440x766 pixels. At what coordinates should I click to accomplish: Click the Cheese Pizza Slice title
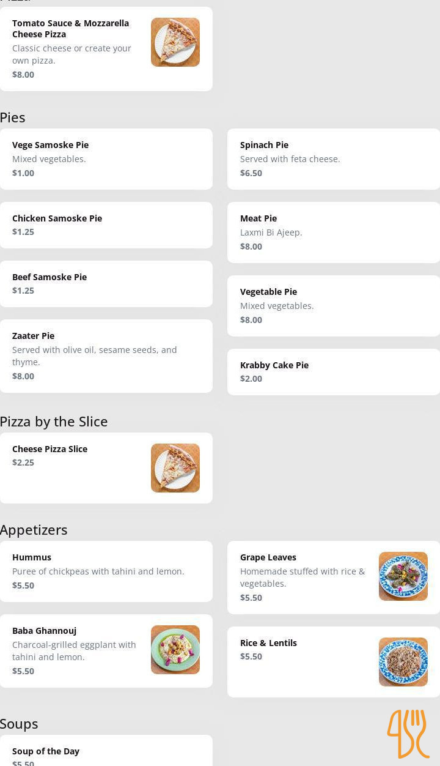click(x=50, y=449)
